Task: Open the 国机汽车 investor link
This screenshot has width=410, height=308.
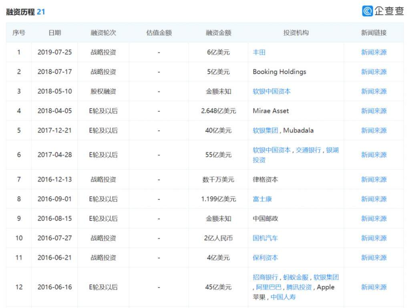Action: (x=265, y=238)
